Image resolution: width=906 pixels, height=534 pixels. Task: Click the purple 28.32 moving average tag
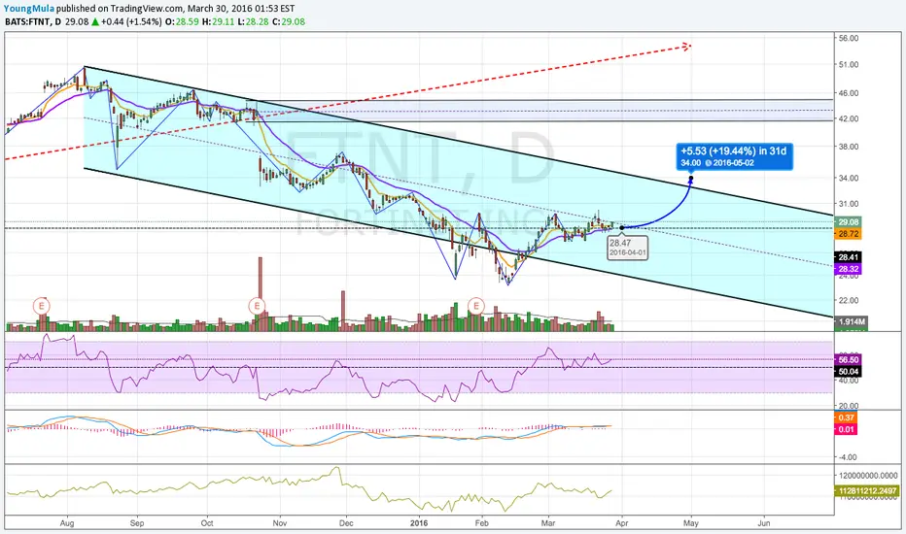coord(849,269)
